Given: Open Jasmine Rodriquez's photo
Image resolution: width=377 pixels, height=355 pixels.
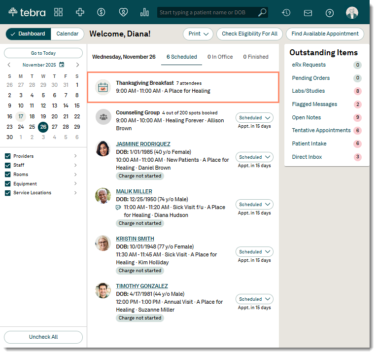Looking at the screenshot, I should (103, 148).
